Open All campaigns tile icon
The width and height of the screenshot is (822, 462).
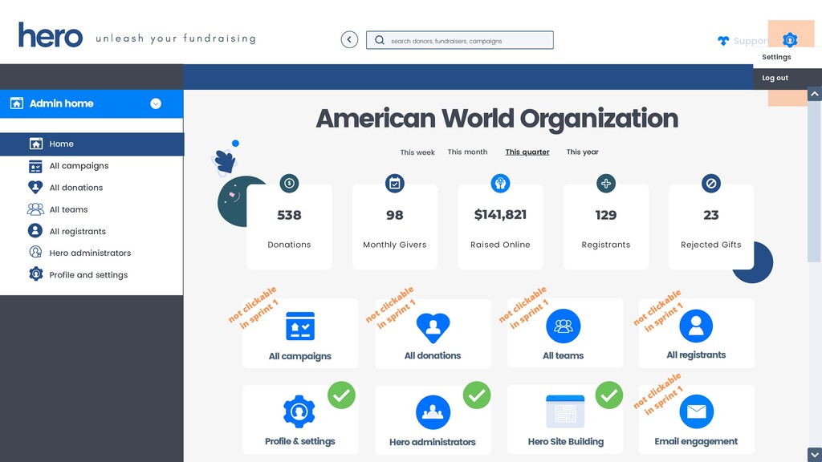point(300,326)
